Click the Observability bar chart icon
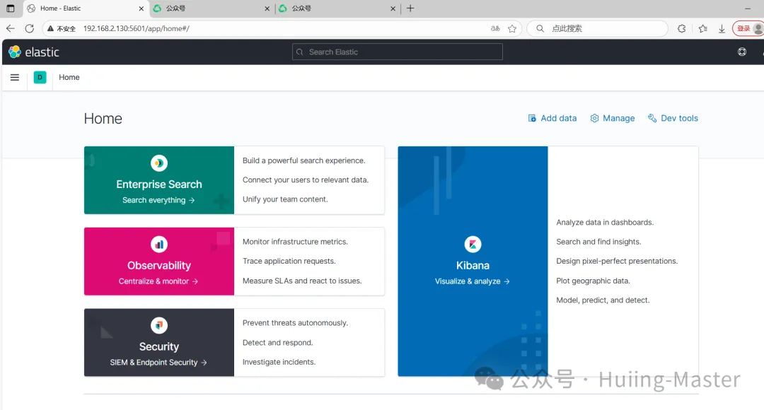This screenshot has height=410, width=764. coord(159,245)
